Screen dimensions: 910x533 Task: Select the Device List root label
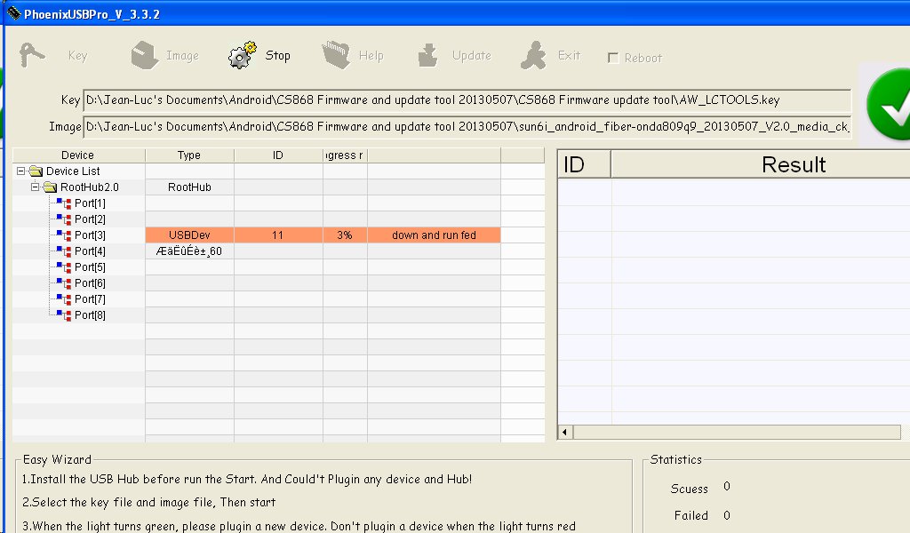tap(73, 171)
